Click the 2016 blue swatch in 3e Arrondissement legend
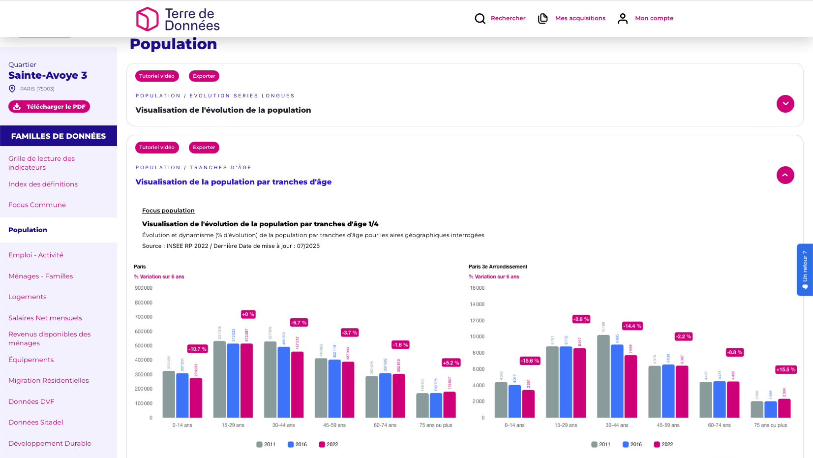Image resolution: width=813 pixels, height=458 pixels. pyautogui.click(x=626, y=445)
